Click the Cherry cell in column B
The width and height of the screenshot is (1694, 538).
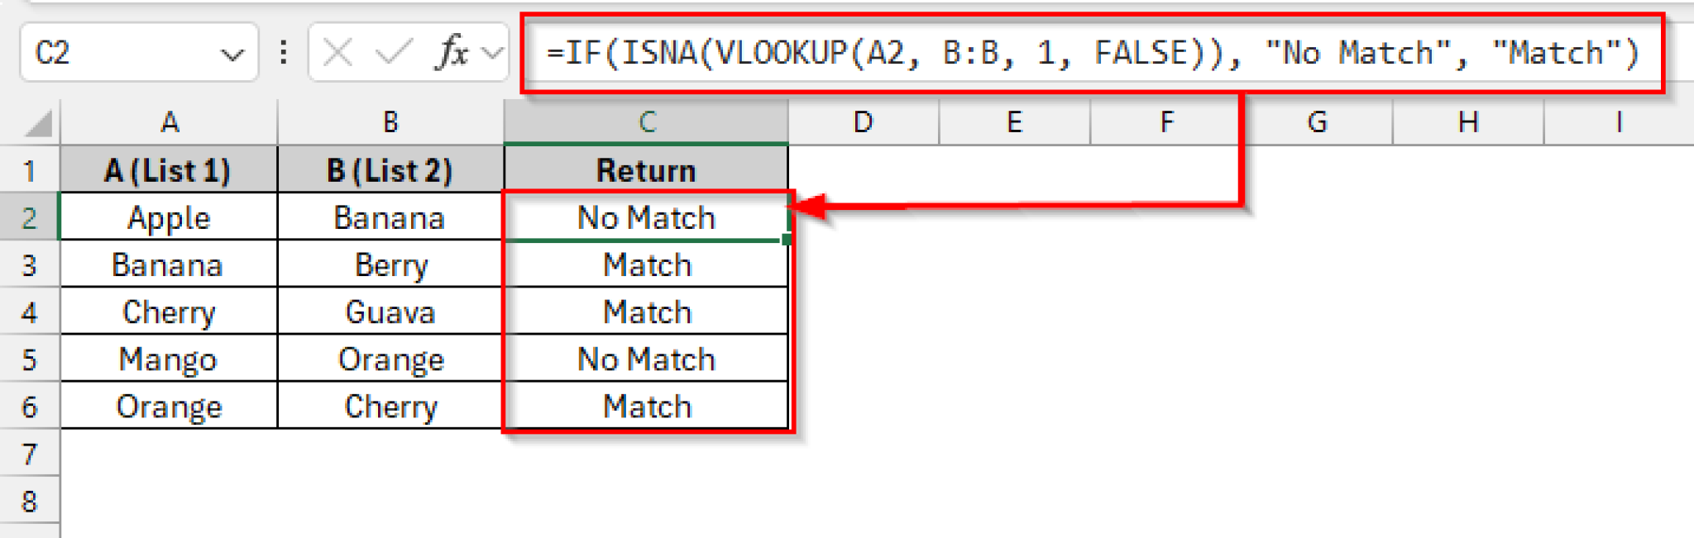click(389, 405)
